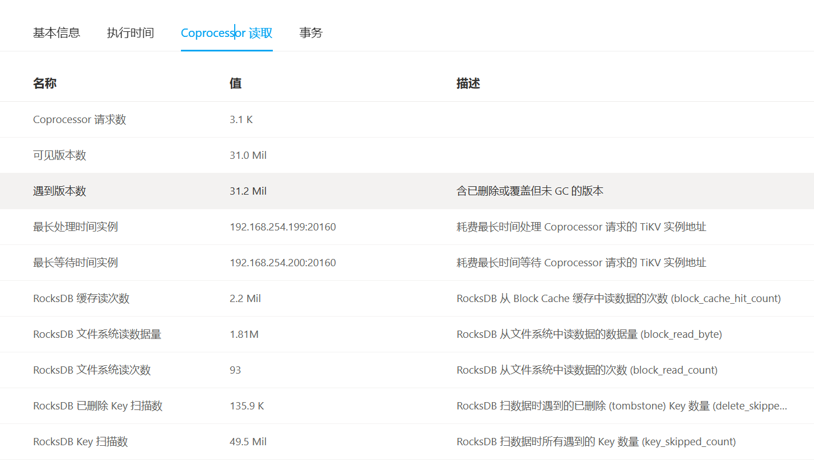
Task: Click the 描述 column header
Action: 468,84
